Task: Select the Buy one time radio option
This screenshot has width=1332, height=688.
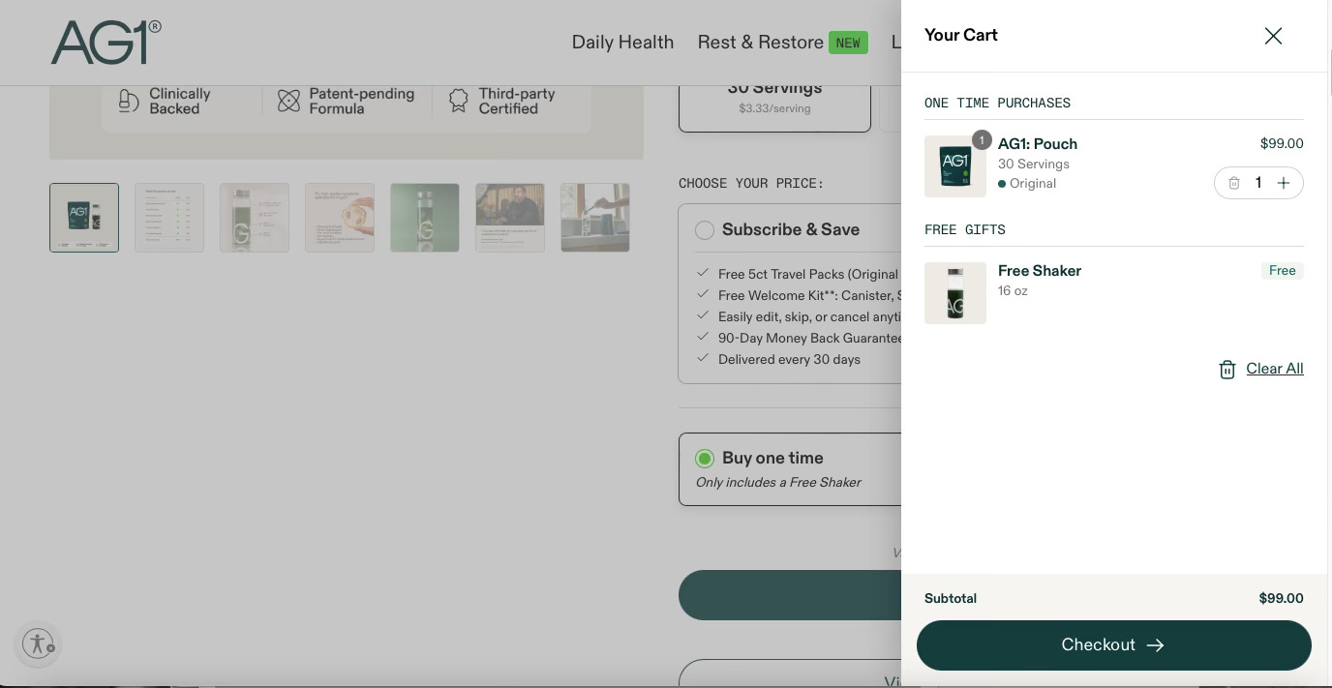Action: [705, 459]
